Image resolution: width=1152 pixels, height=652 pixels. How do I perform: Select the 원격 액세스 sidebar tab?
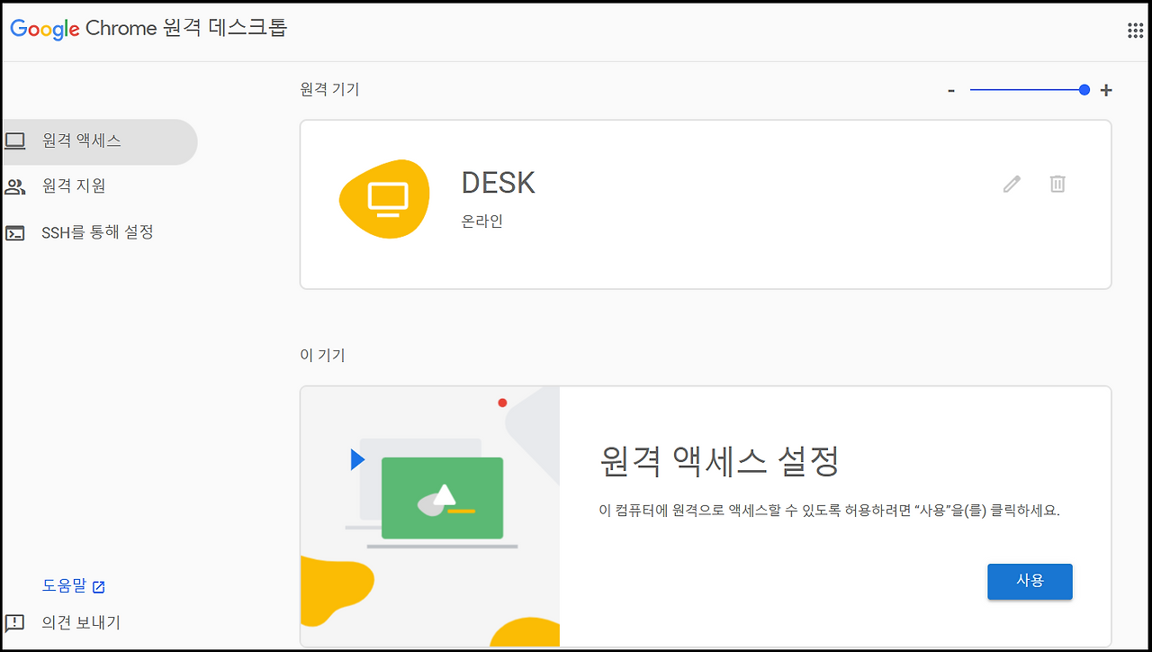[99, 141]
